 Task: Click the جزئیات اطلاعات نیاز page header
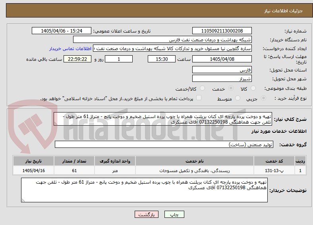coord(284,11)
